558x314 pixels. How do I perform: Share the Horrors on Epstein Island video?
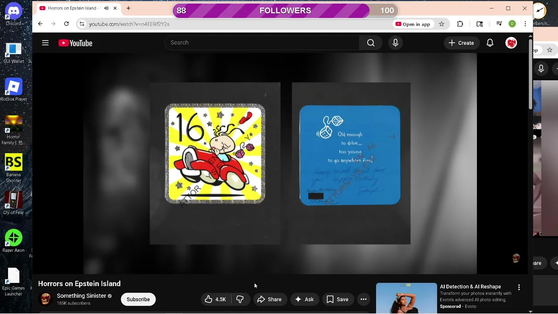tap(269, 299)
